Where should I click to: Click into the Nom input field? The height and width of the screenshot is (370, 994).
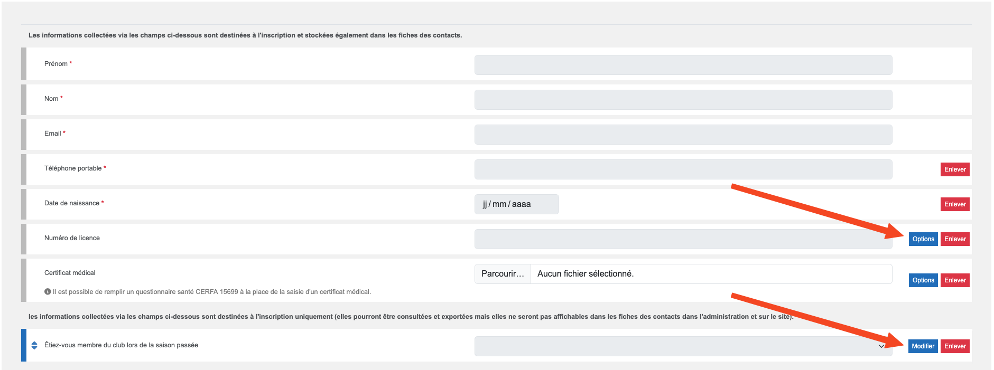click(x=683, y=100)
